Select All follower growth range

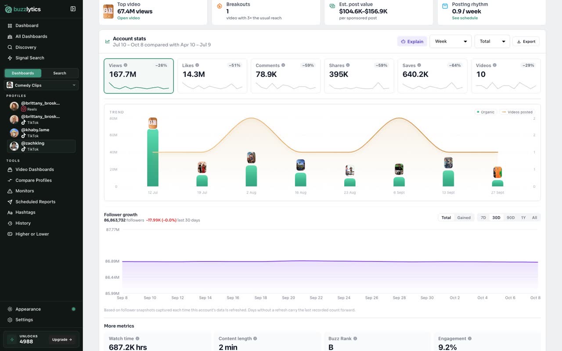(534, 218)
